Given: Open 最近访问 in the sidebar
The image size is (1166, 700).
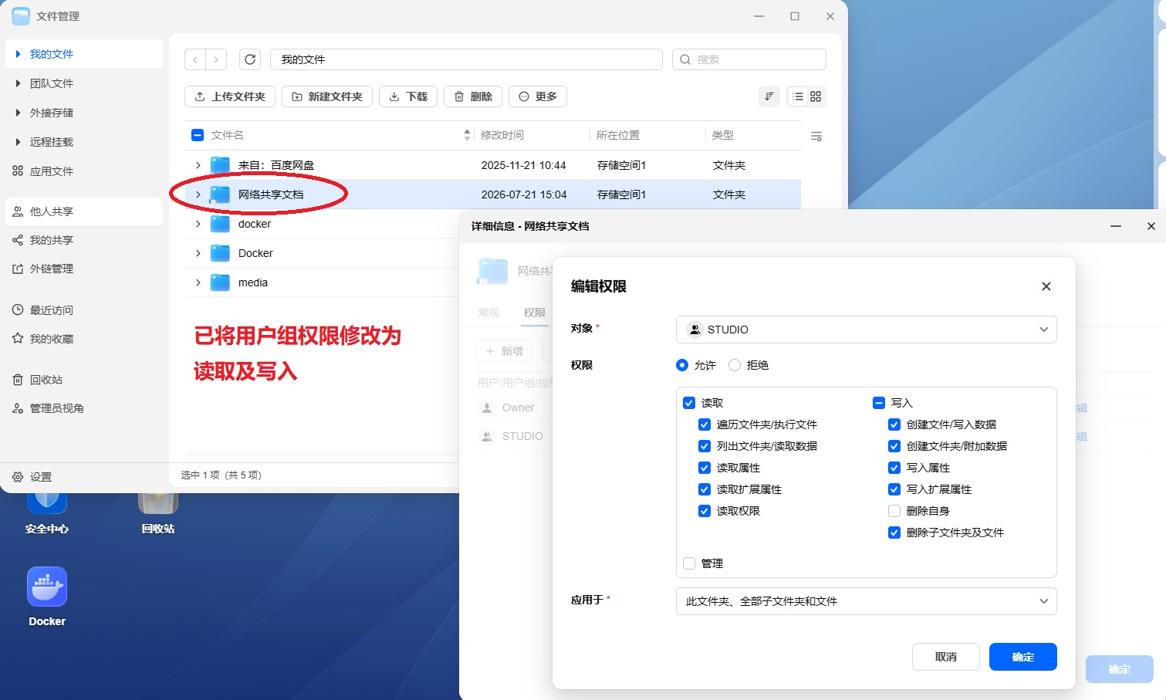Looking at the screenshot, I should tap(52, 310).
